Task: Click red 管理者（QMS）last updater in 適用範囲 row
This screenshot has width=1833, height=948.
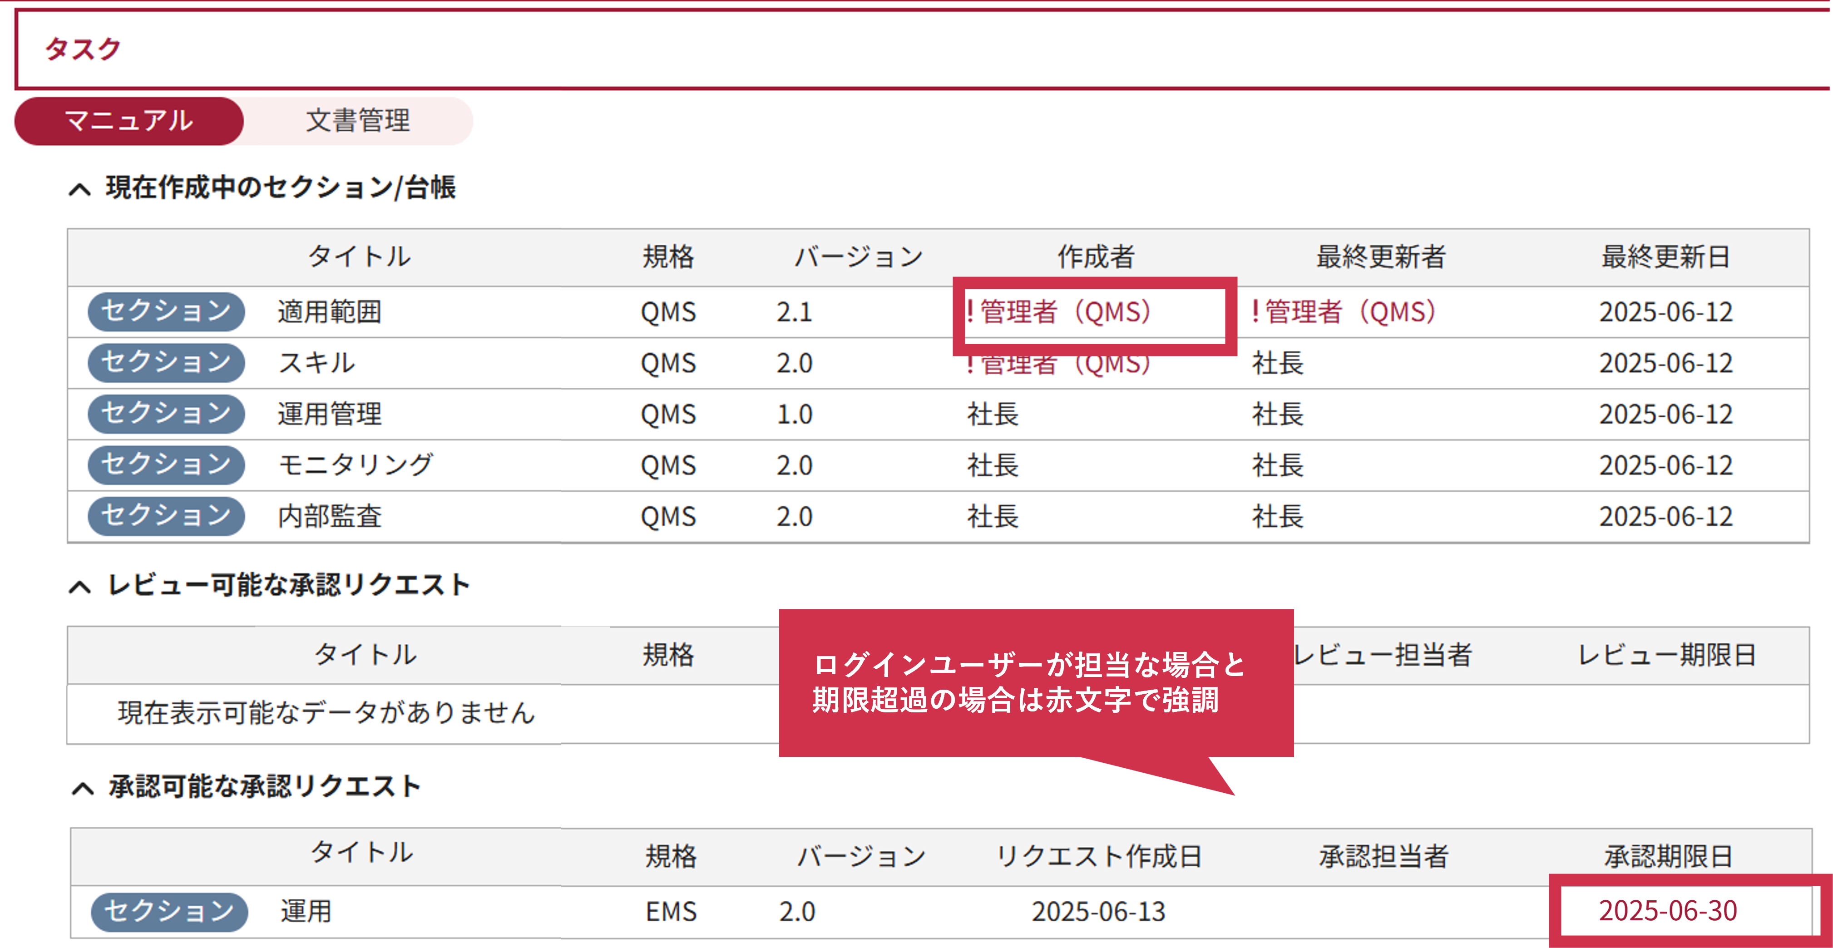Action: (x=1344, y=312)
